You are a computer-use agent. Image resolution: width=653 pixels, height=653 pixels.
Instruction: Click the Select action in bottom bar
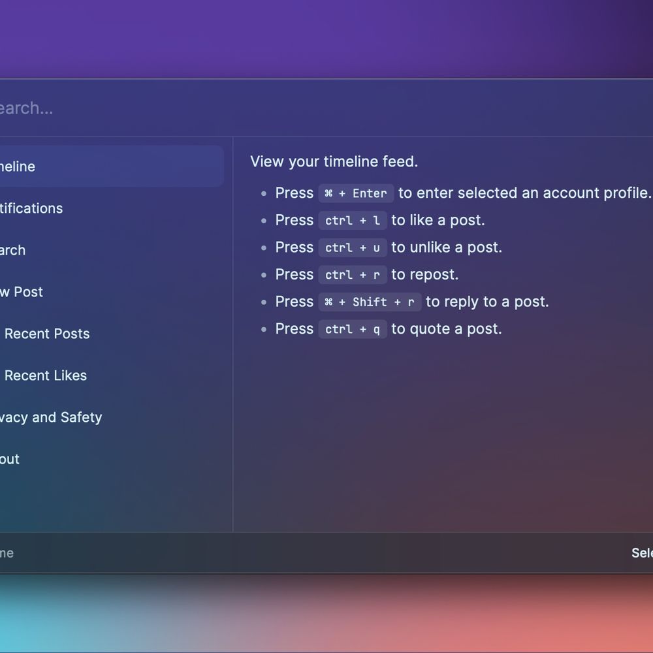[x=642, y=552]
